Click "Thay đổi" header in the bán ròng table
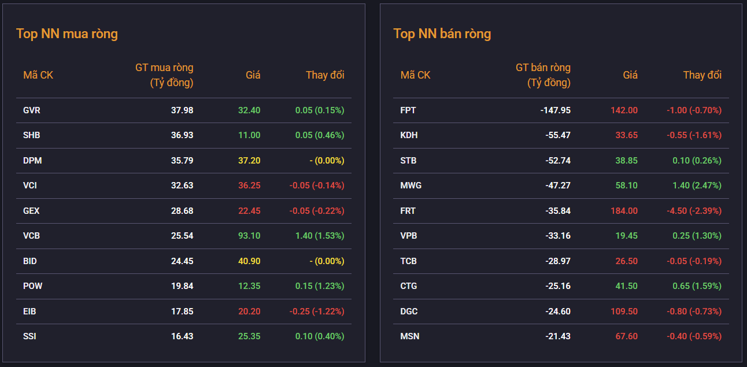 point(702,75)
